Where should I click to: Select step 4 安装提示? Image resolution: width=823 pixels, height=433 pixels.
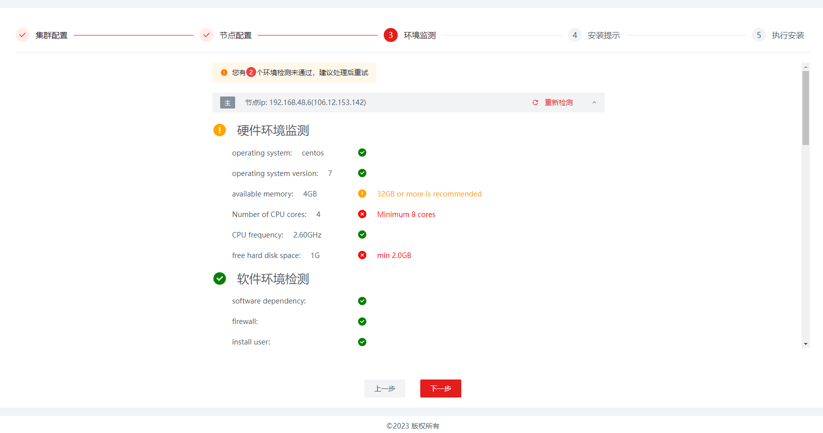603,35
